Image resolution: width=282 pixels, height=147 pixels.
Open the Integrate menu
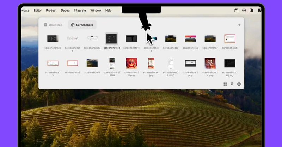[x=80, y=11]
